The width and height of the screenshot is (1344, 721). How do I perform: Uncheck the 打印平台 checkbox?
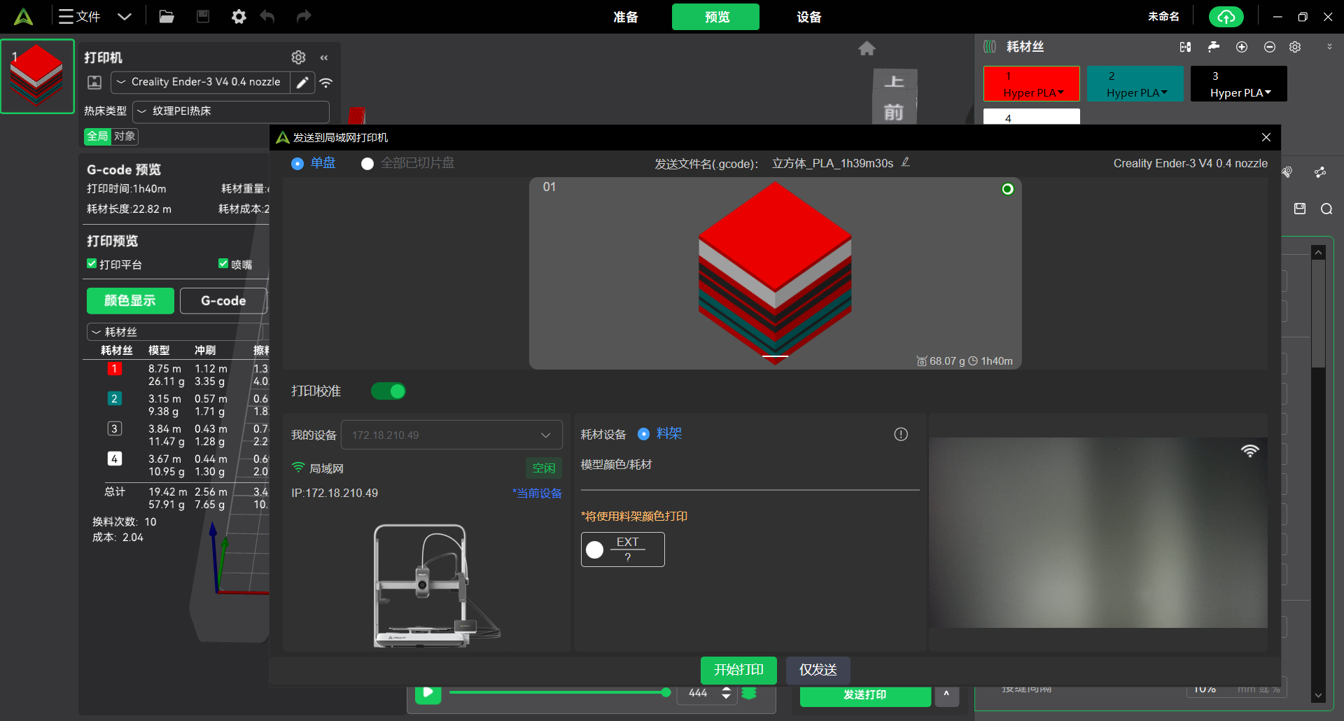point(92,264)
